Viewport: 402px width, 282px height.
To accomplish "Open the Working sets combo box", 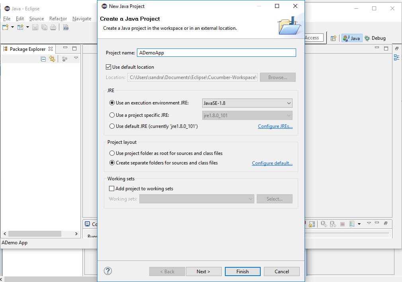I will [197, 199].
